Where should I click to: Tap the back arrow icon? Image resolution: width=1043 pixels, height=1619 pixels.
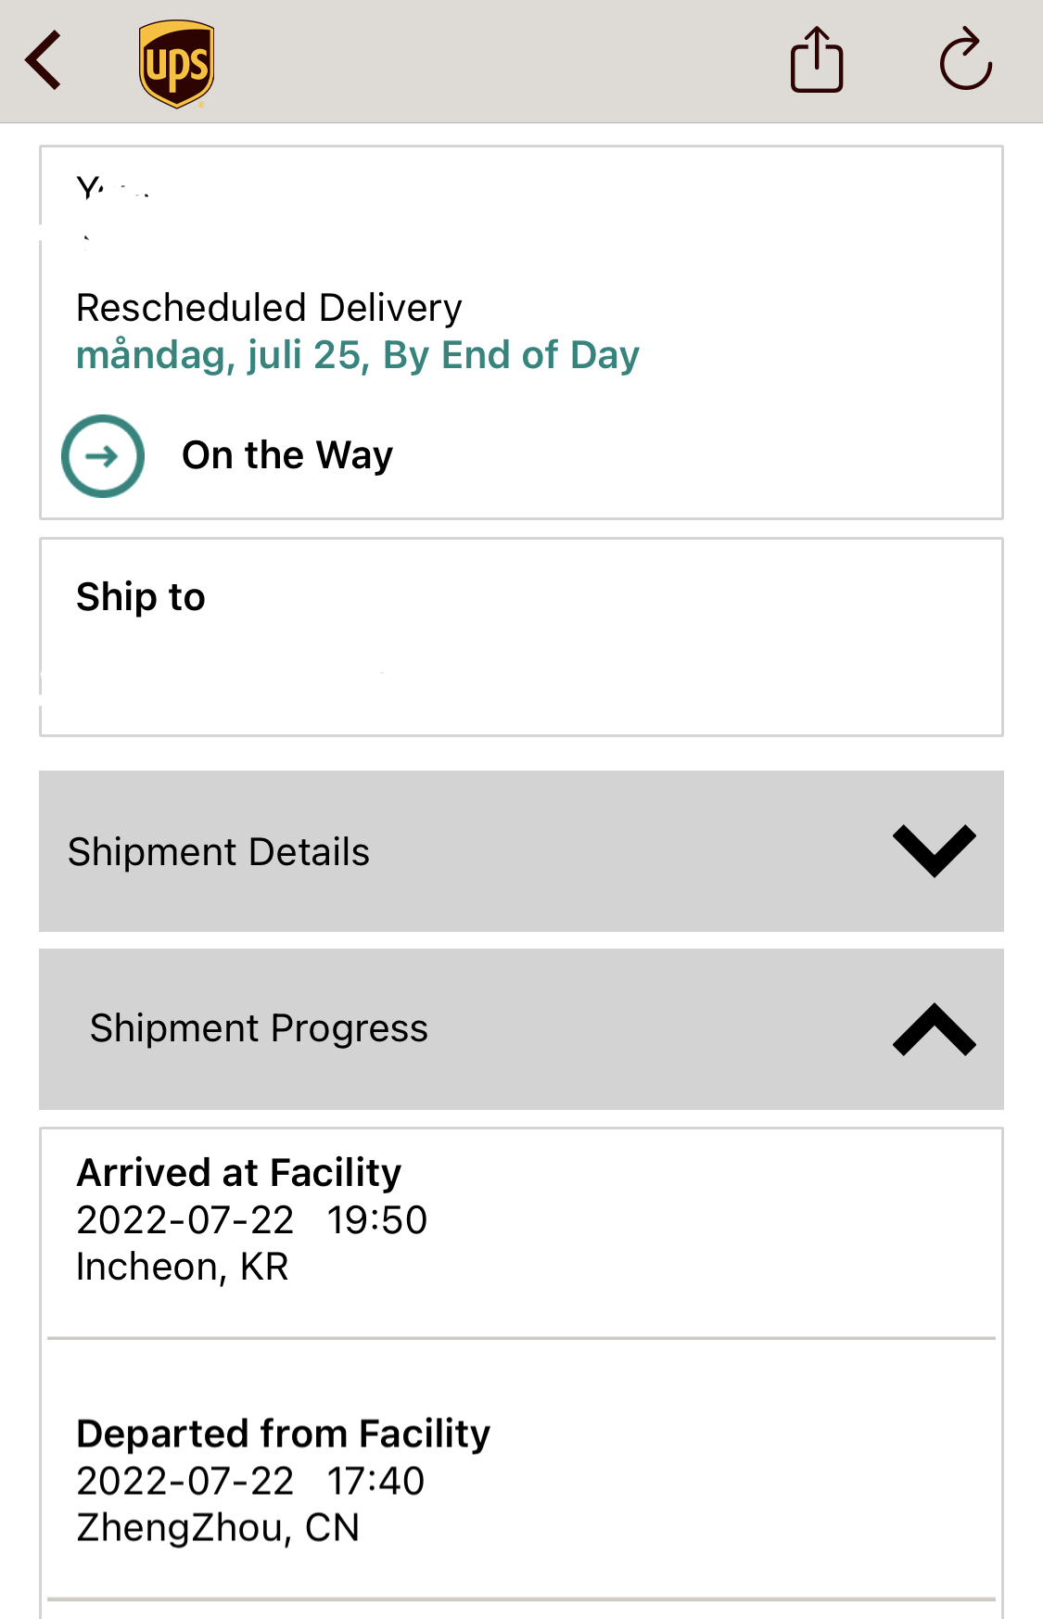pyautogui.click(x=44, y=60)
